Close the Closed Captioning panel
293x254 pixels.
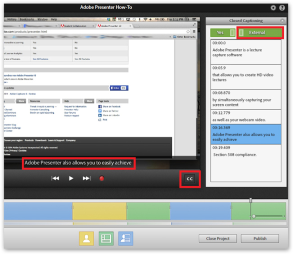(x=282, y=20)
